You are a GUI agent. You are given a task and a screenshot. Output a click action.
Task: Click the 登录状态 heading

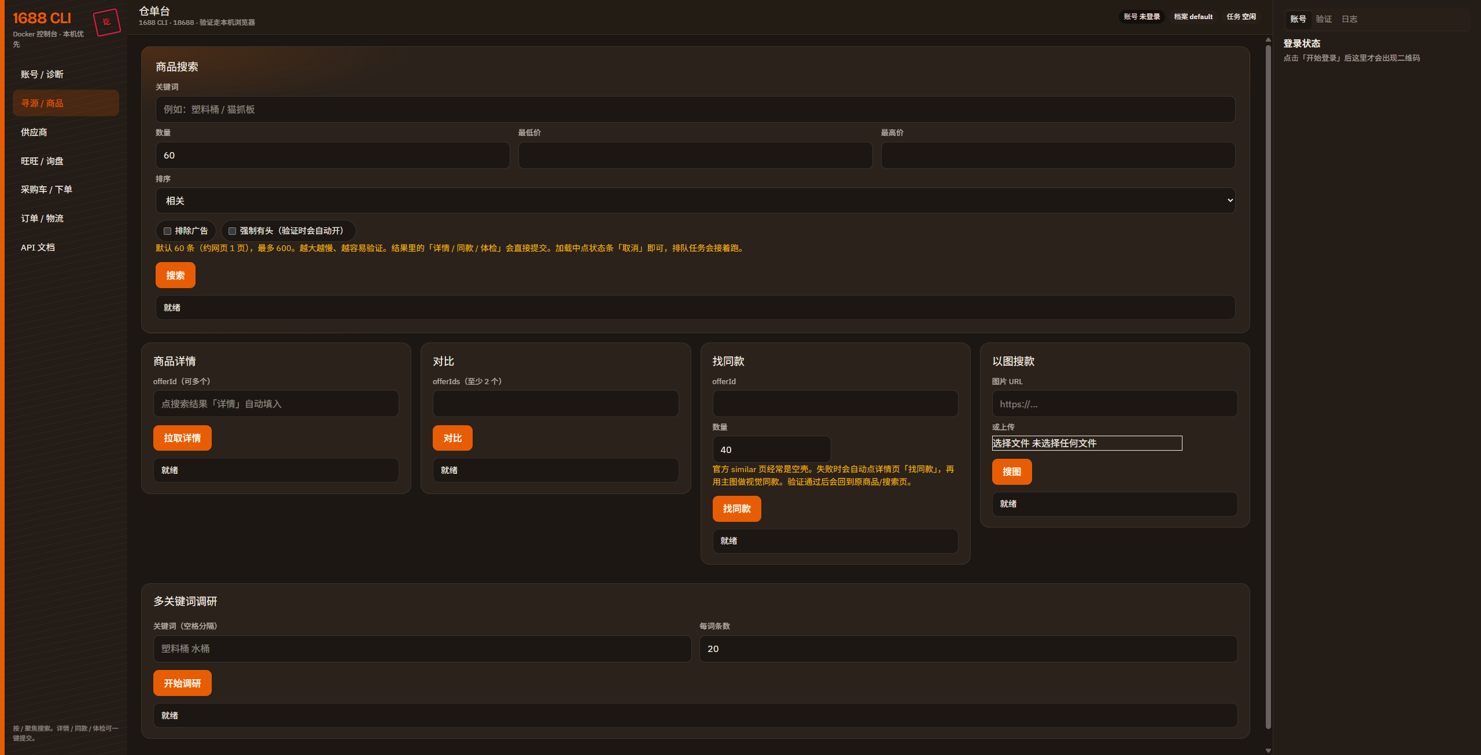pos(1302,44)
